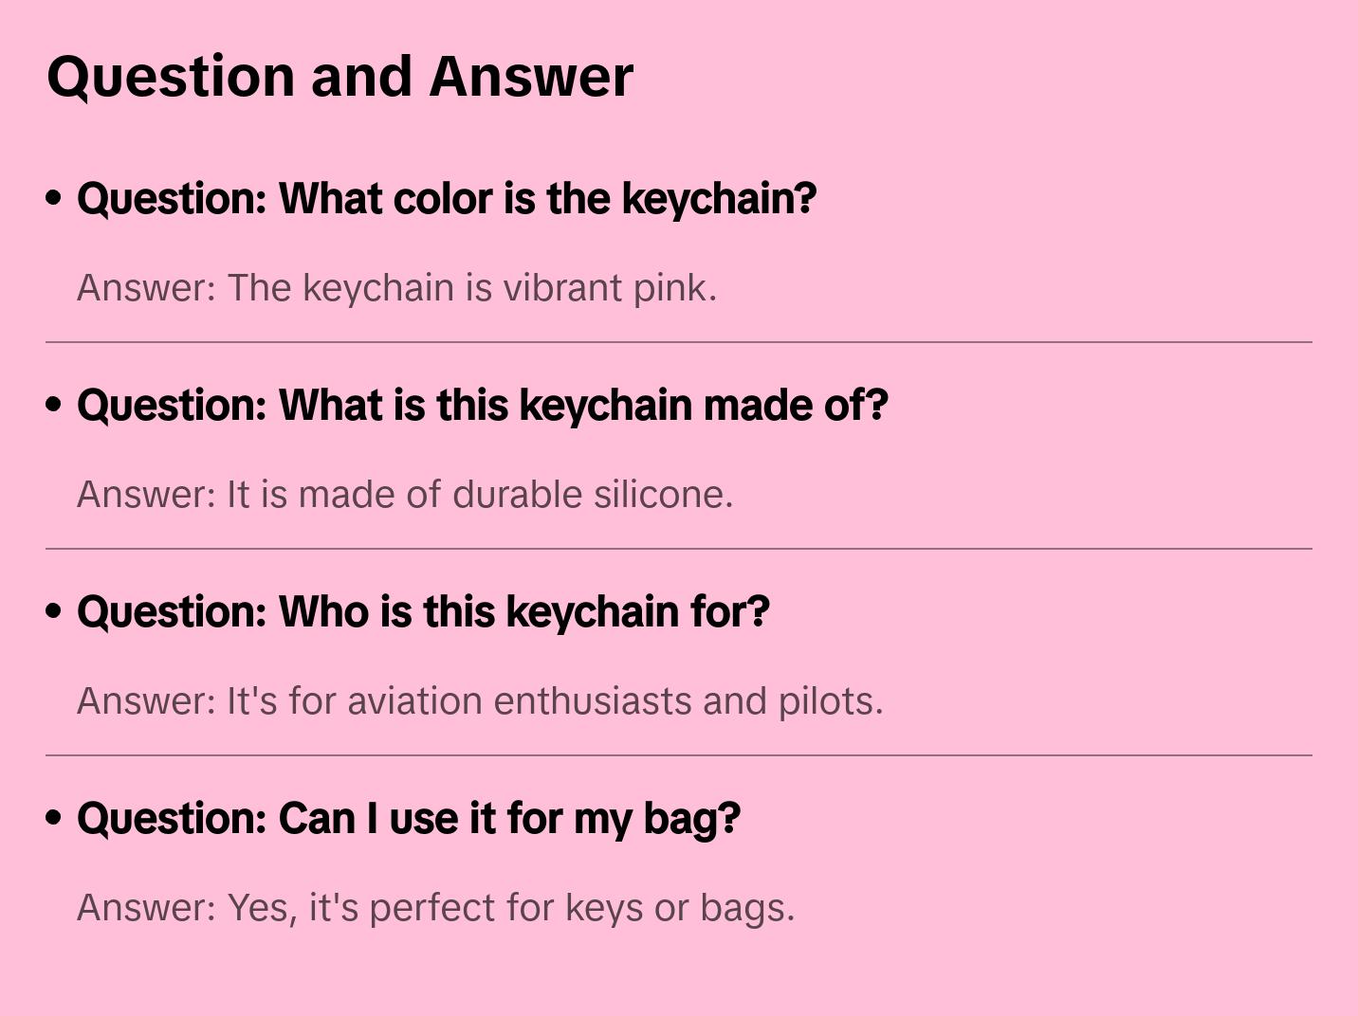This screenshot has width=1358, height=1016.
Task: Click the answer "Yes, it's perfect for keys or bags."
Action: tap(435, 908)
